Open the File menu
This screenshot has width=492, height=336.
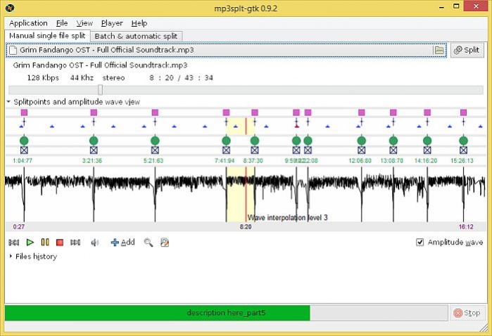pyautogui.click(x=62, y=23)
